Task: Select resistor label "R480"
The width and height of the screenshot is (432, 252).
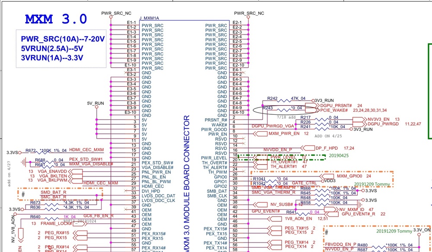Action: pos(362,245)
